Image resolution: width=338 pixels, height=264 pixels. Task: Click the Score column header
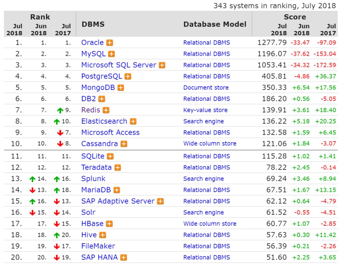click(x=295, y=17)
